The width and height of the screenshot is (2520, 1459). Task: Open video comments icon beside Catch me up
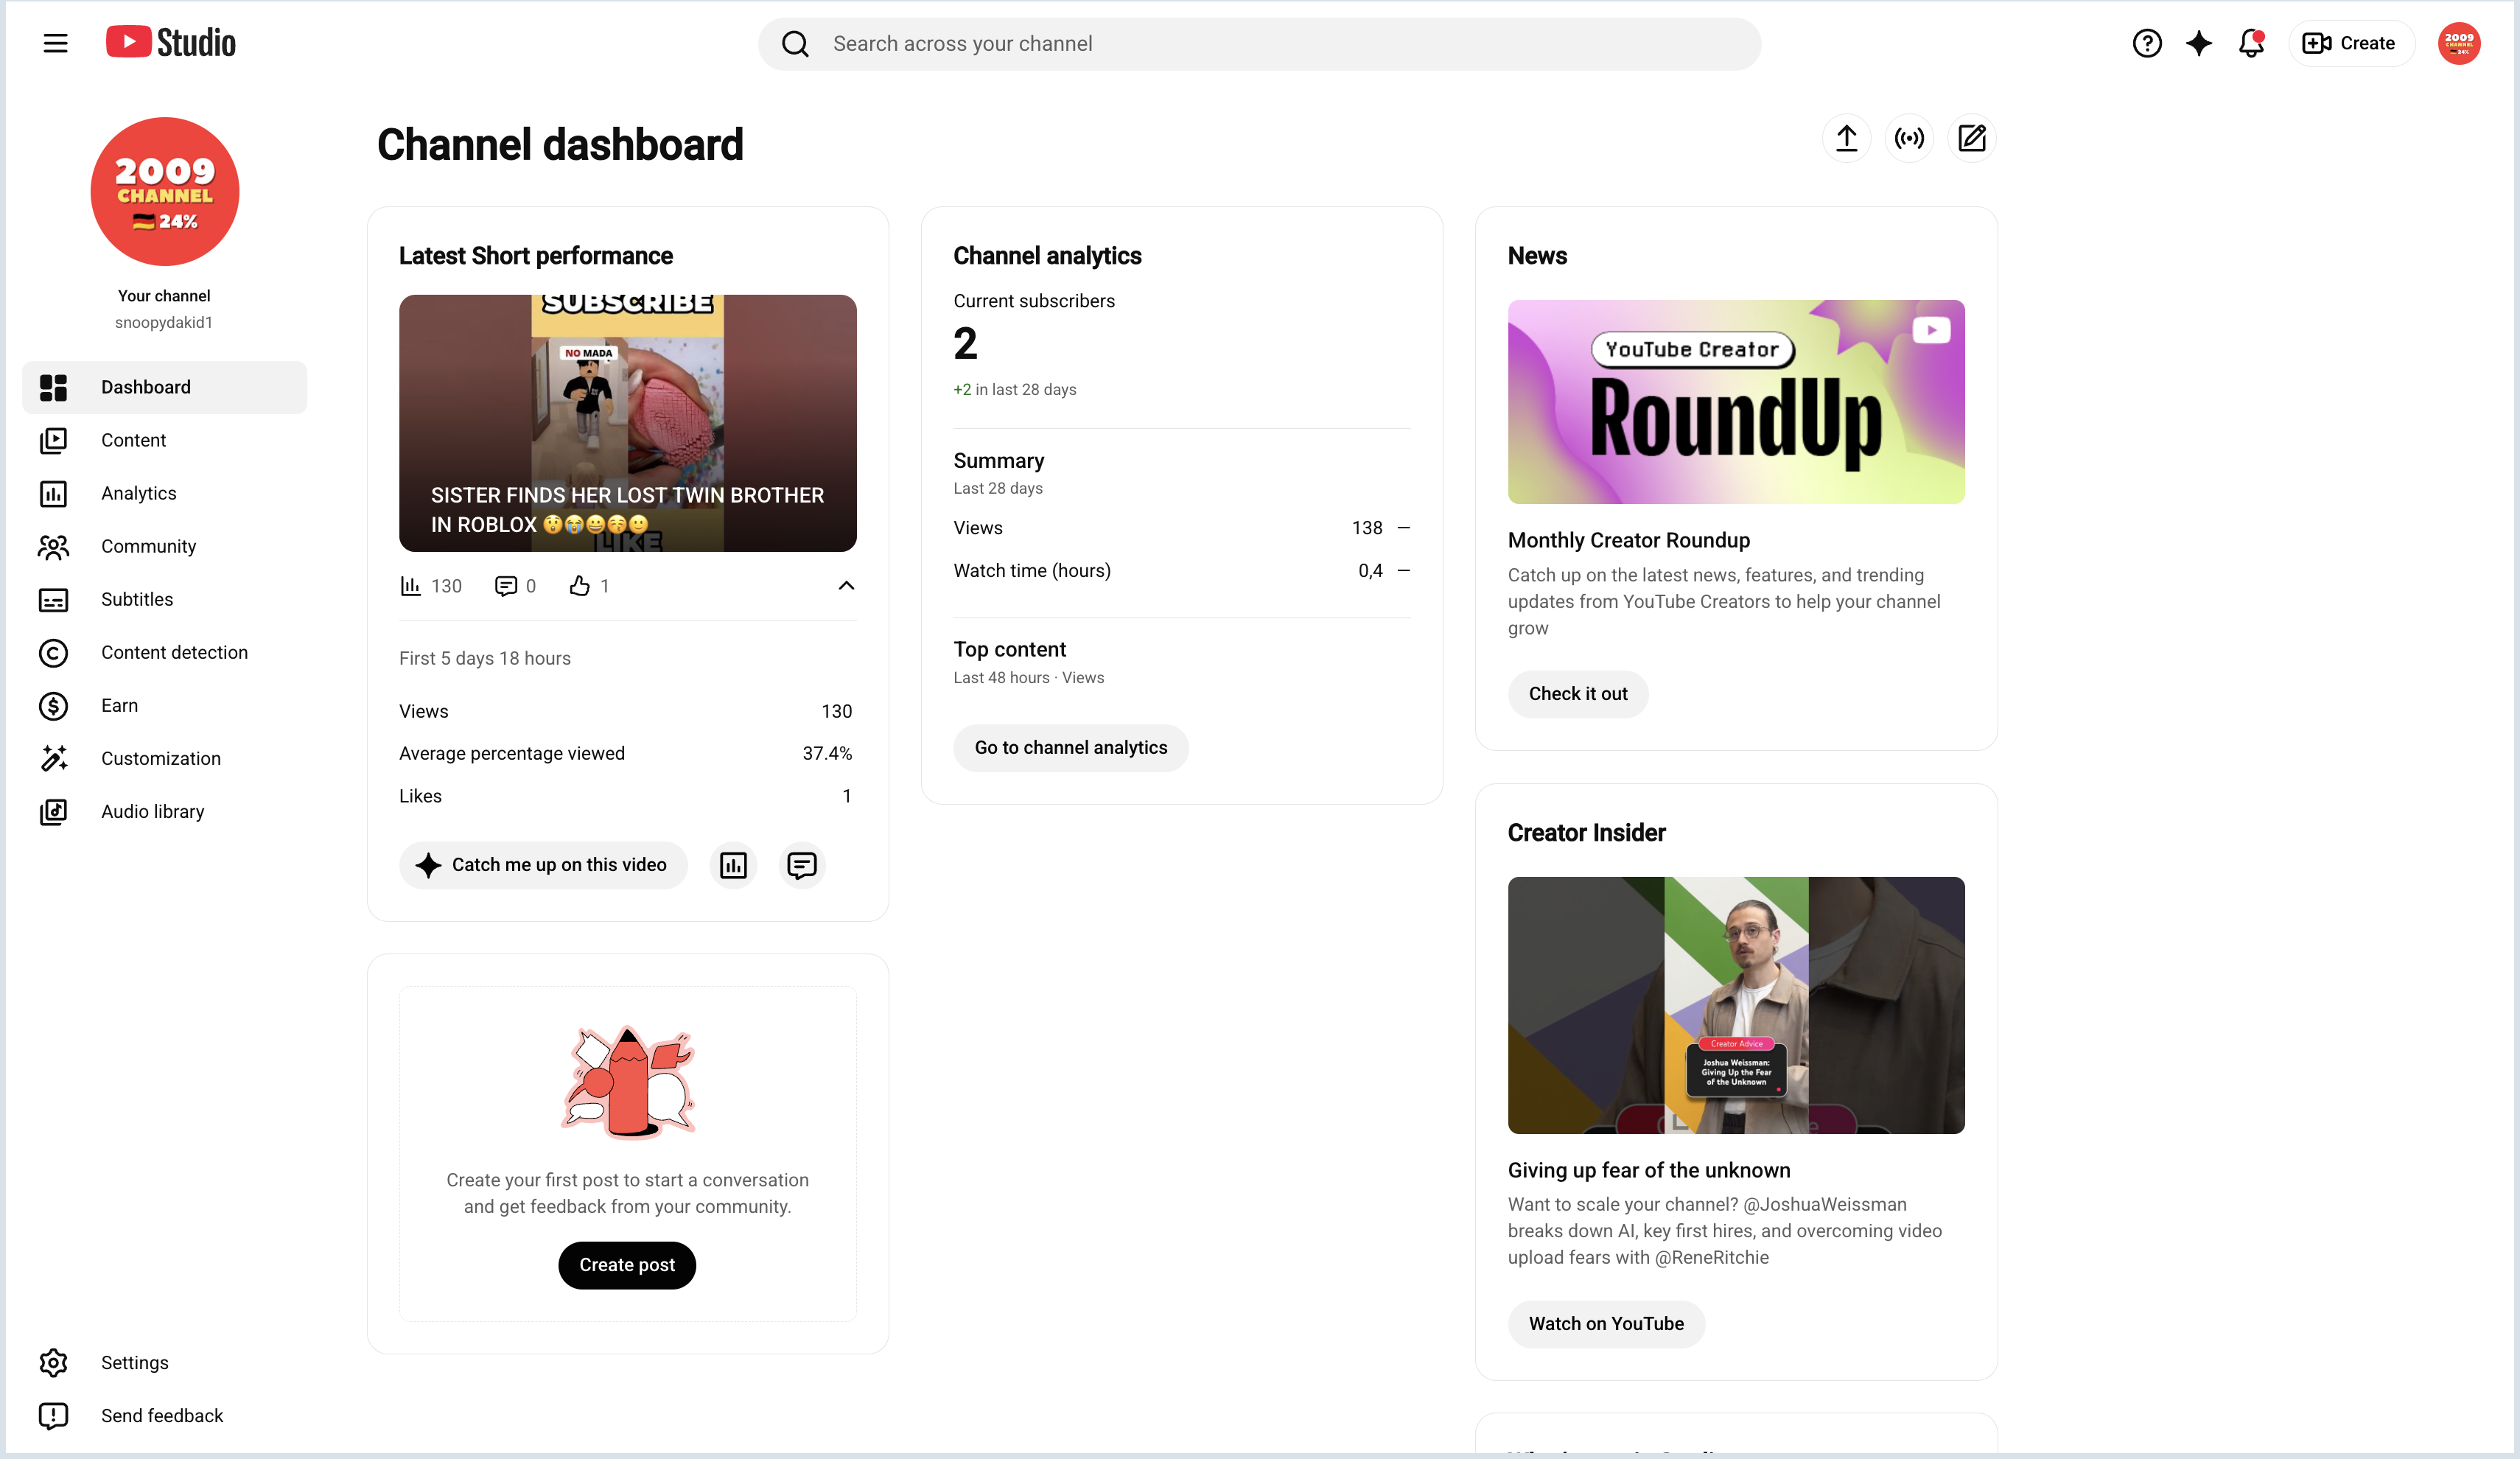coord(802,865)
